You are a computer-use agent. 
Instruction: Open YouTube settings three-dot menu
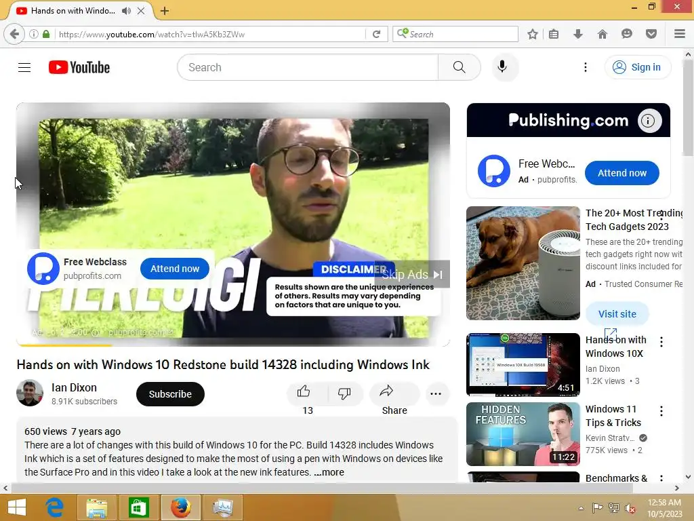(585, 67)
